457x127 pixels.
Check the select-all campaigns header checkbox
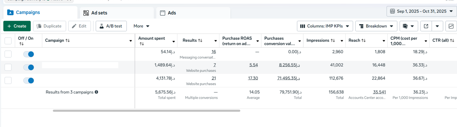(x=8, y=41)
